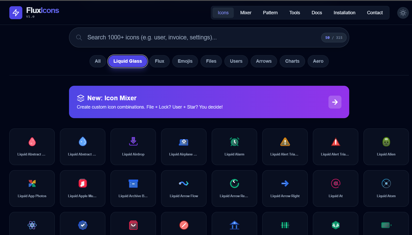
Task: Select the Liquid Airplane icon card
Action: 184,147
